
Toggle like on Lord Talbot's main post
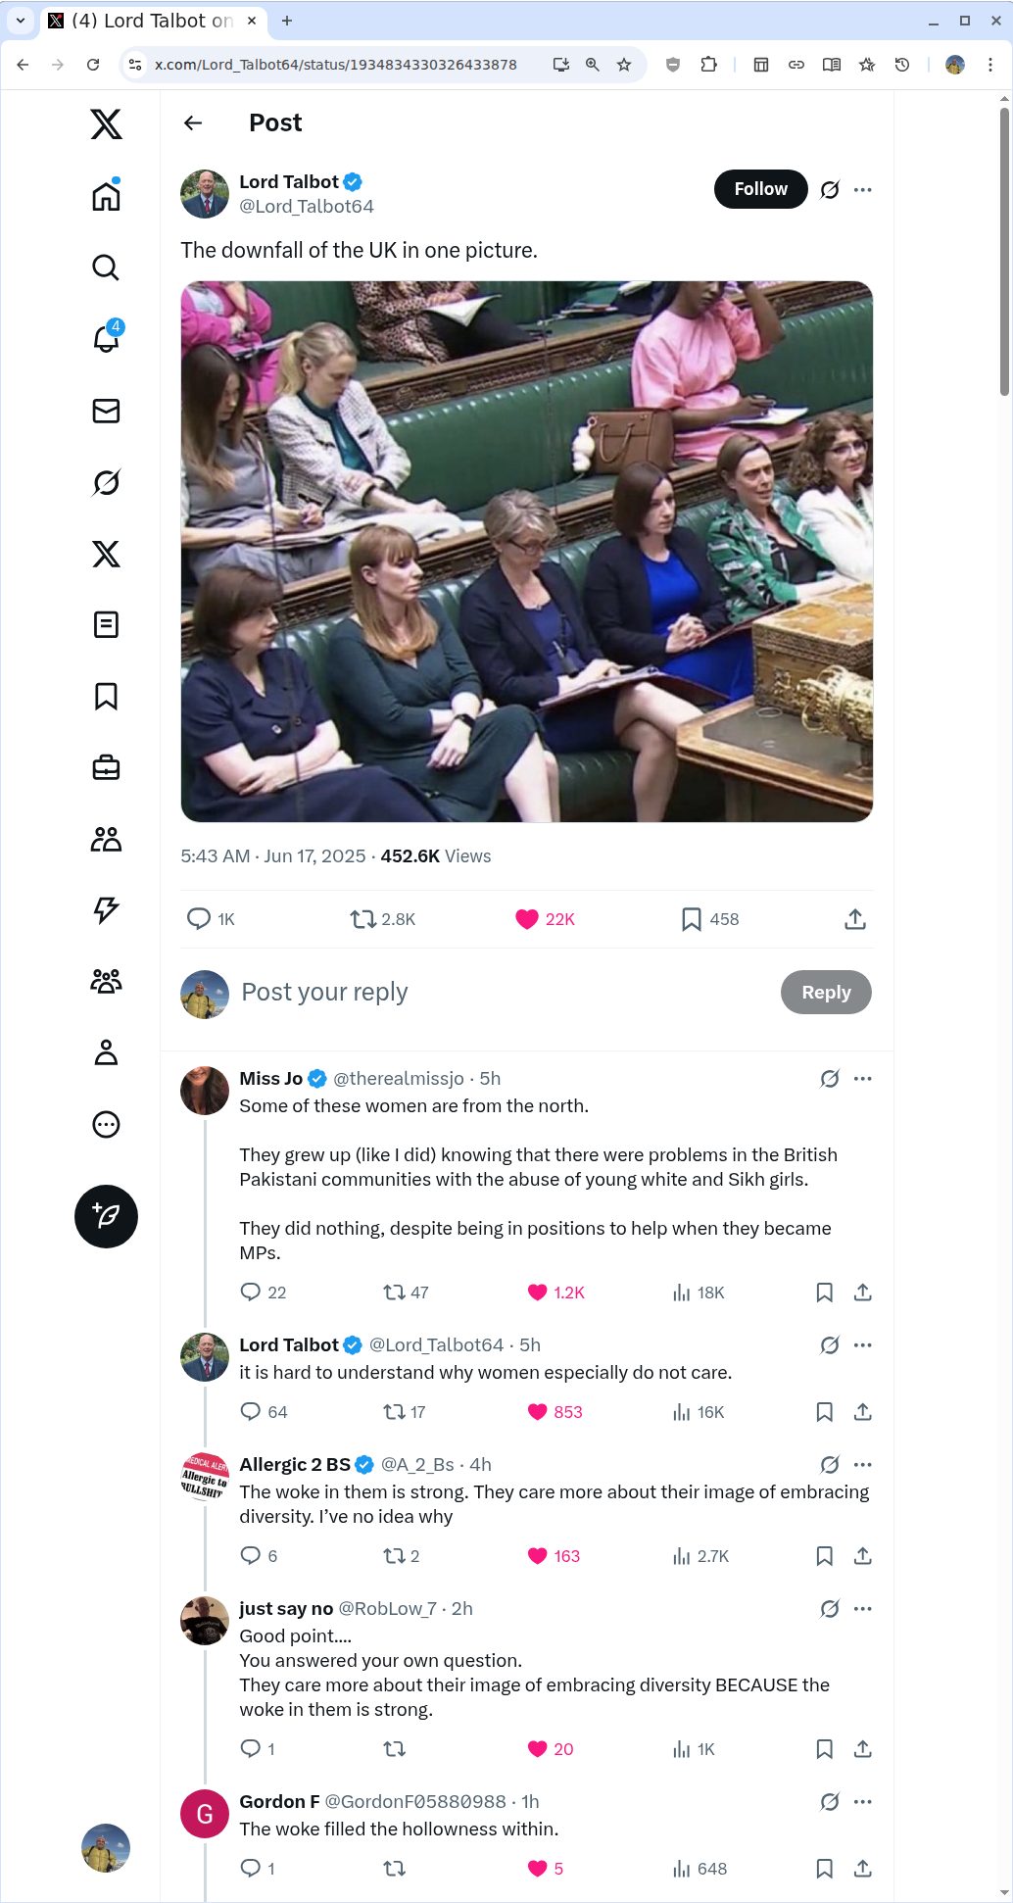click(x=527, y=919)
